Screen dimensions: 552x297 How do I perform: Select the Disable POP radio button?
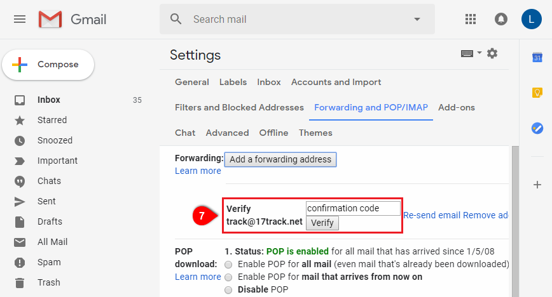point(228,290)
